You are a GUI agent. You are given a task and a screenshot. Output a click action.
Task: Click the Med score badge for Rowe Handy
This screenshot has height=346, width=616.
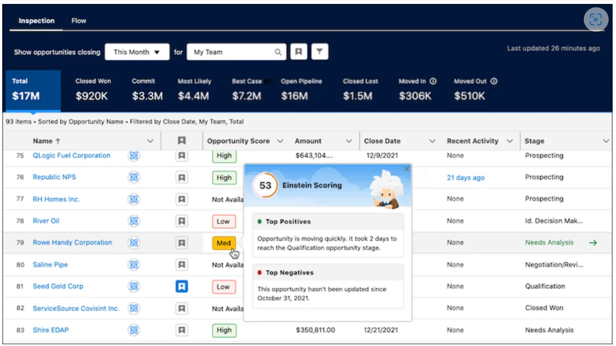[224, 243]
